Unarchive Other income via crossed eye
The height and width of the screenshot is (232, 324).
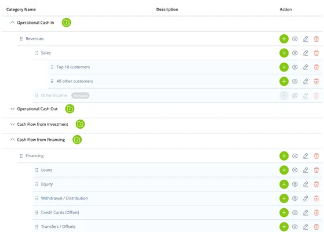(295, 96)
